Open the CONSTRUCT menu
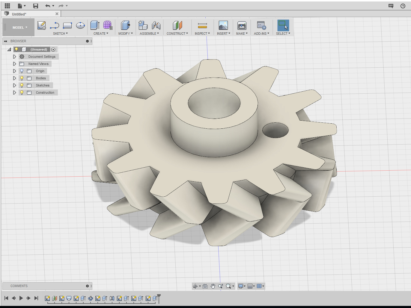411x308 pixels. pyautogui.click(x=177, y=34)
